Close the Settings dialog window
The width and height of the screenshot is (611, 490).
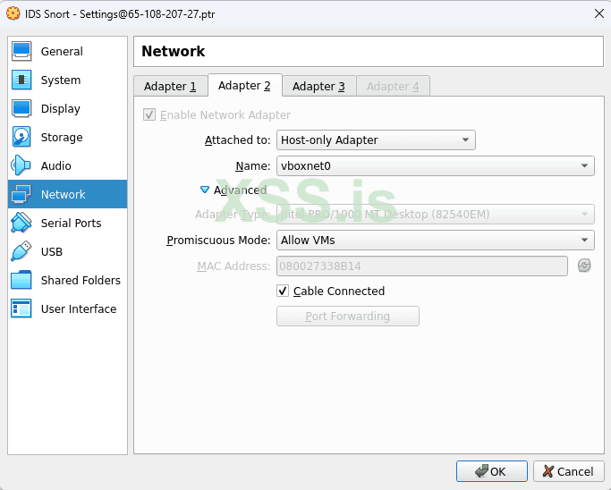coord(598,13)
